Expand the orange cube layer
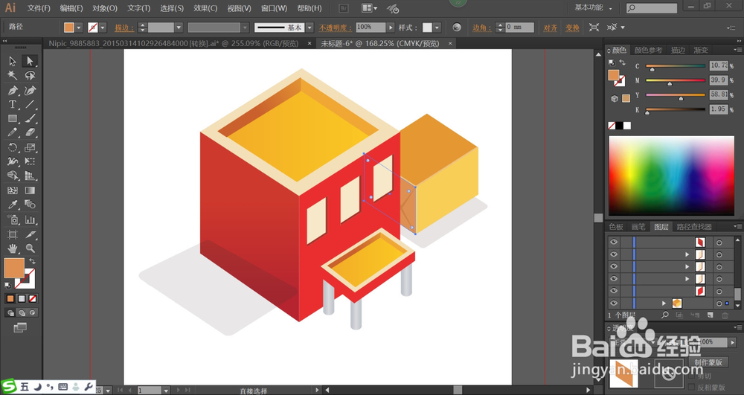744x395 pixels. click(664, 303)
